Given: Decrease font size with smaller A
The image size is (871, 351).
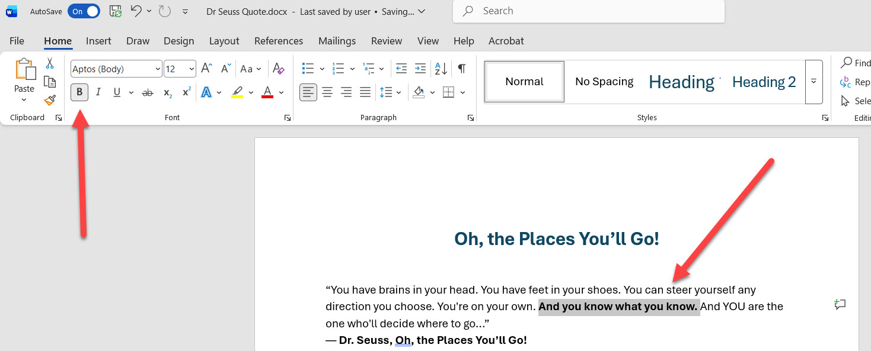Looking at the screenshot, I should [225, 69].
